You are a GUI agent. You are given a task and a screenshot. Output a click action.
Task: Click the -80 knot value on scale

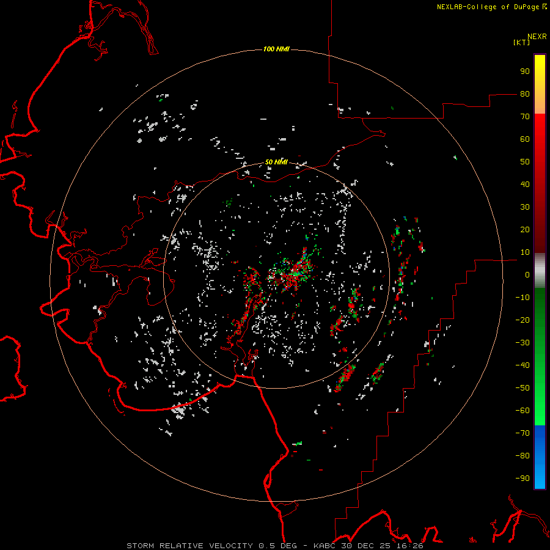coord(522,456)
